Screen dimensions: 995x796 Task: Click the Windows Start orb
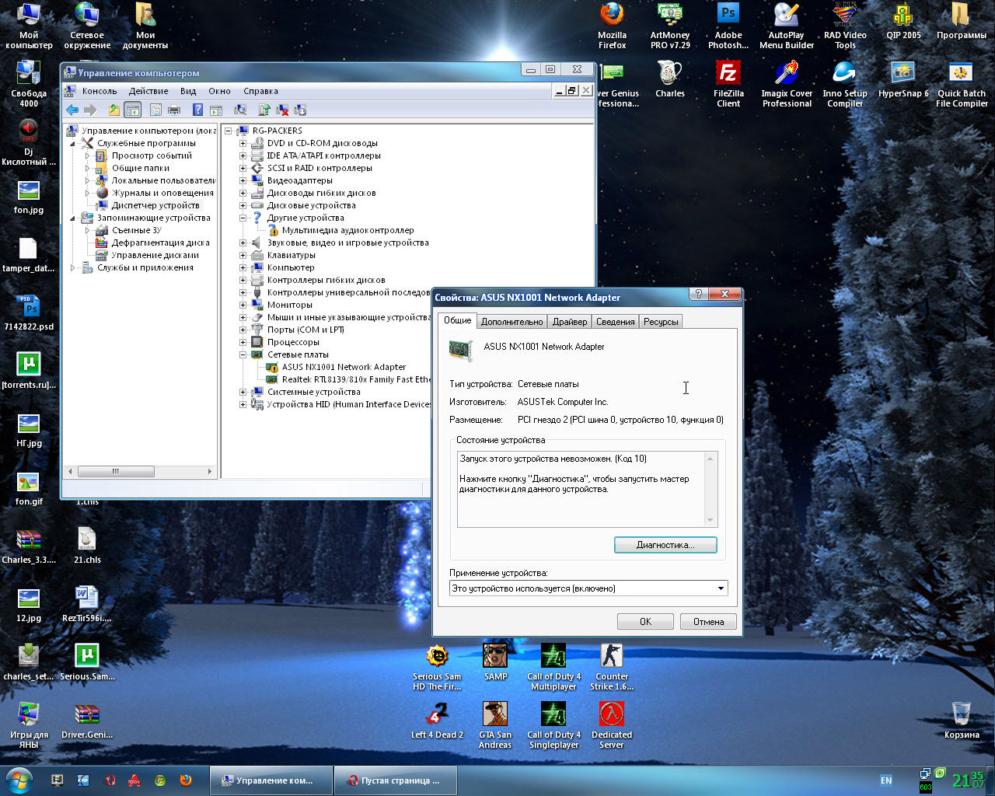point(18,780)
